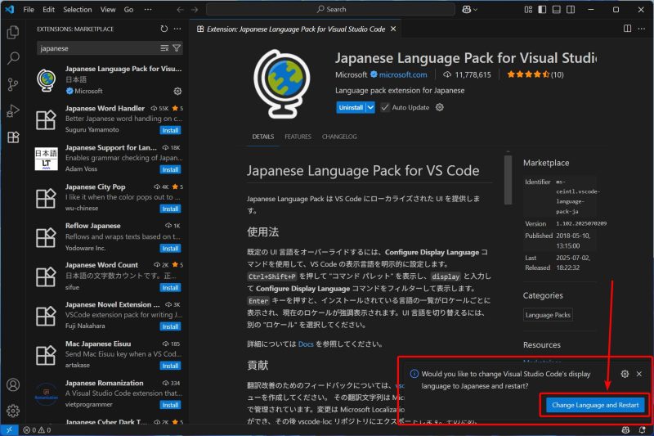Open Source Control view in activity bar

tap(13, 85)
